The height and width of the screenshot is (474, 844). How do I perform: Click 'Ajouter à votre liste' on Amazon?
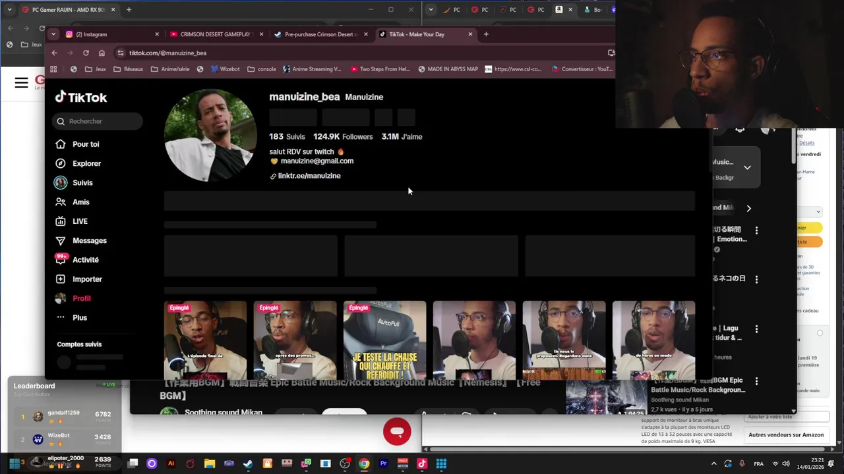tap(787, 417)
